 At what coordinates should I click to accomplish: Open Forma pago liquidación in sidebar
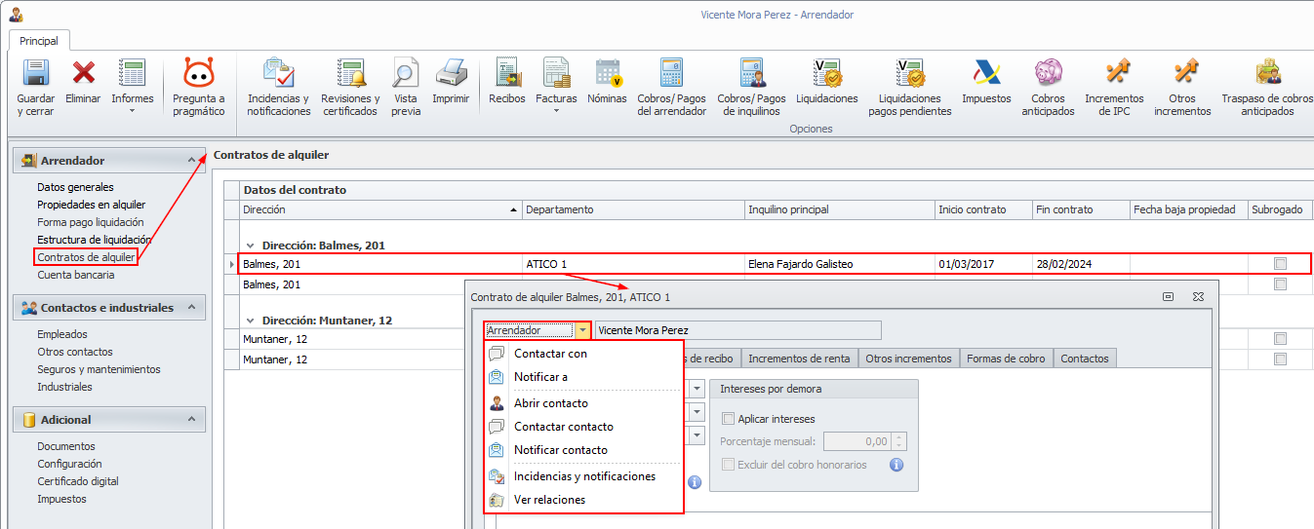90,222
